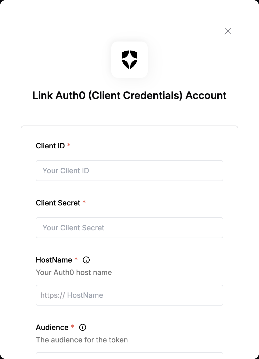259x359 pixels.
Task: Click The audience for the token description
Action: click(82, 340)
